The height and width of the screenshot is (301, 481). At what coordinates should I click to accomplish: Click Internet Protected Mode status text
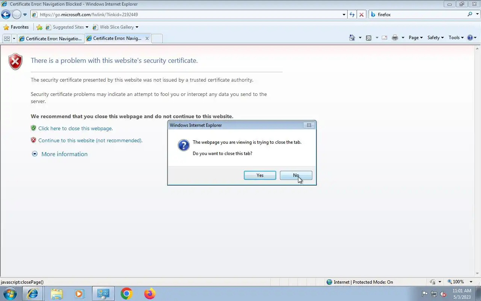pyautogui.click(x=363, y=282)
